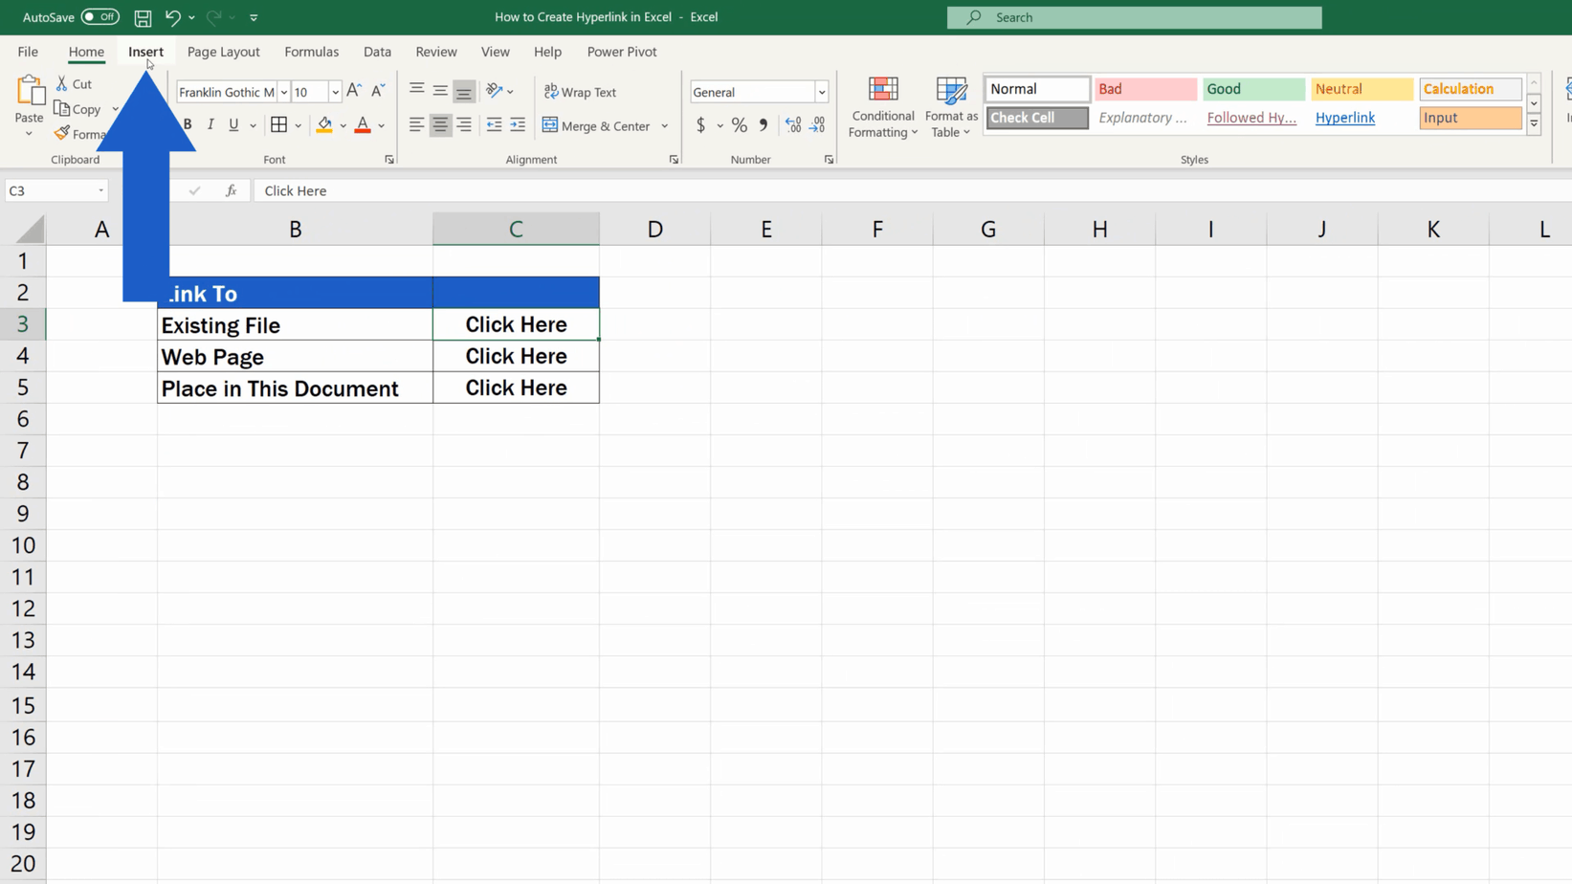Toggle the AutoSave switch off
This screenshot has width=1572, height=884.
coord(99,16)
